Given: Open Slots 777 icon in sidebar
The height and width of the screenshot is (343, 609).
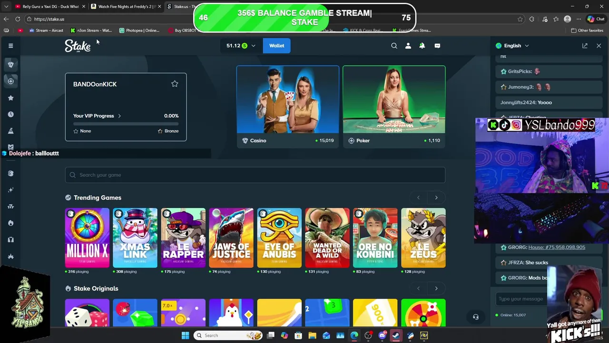Looking at the screenshot, I should (x=10, y=206).
